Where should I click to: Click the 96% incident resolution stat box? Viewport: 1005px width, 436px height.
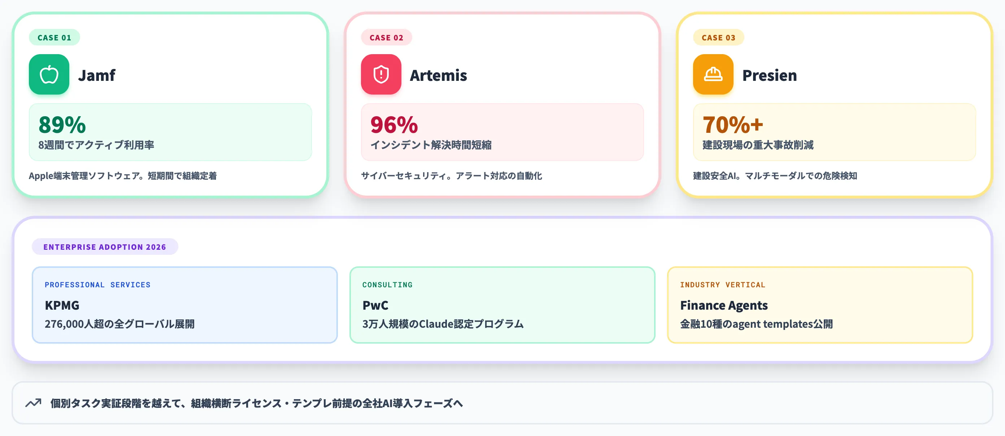tap(502, 132)
